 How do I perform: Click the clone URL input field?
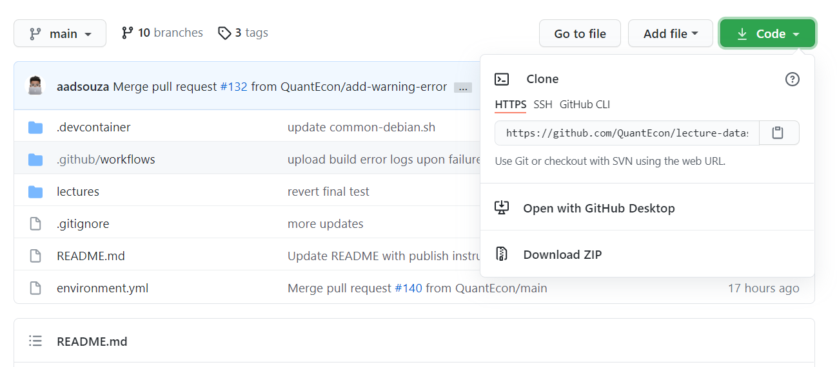pos(627,133)
